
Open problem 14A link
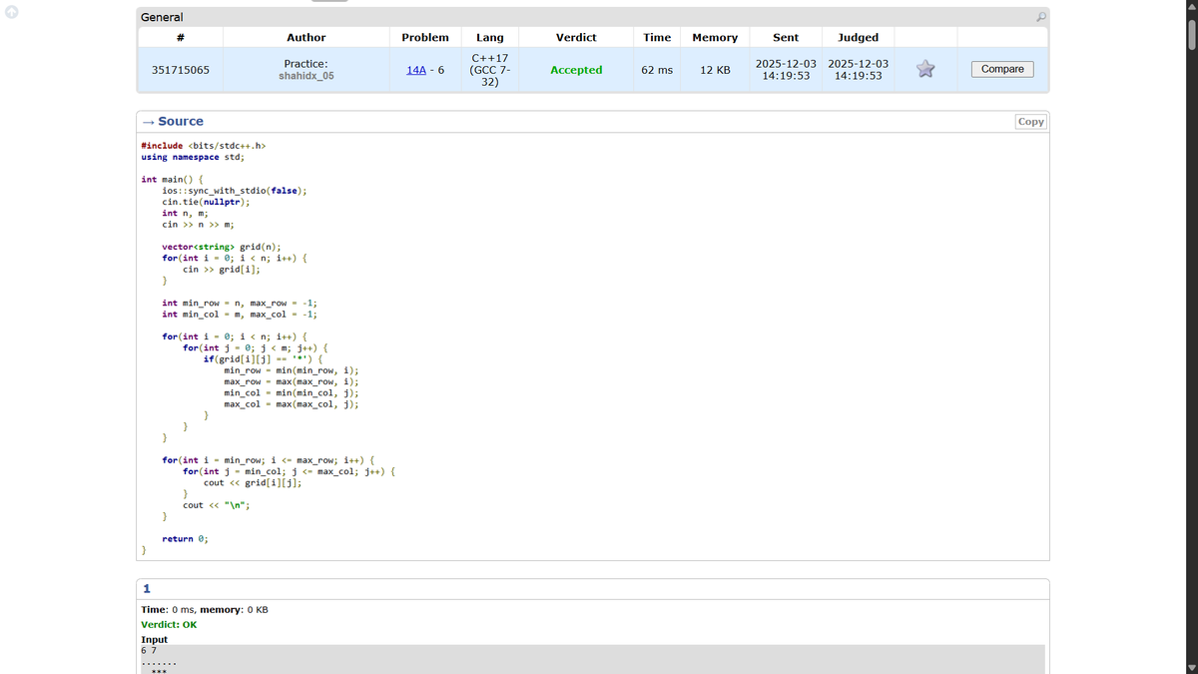tap(416, 69)
